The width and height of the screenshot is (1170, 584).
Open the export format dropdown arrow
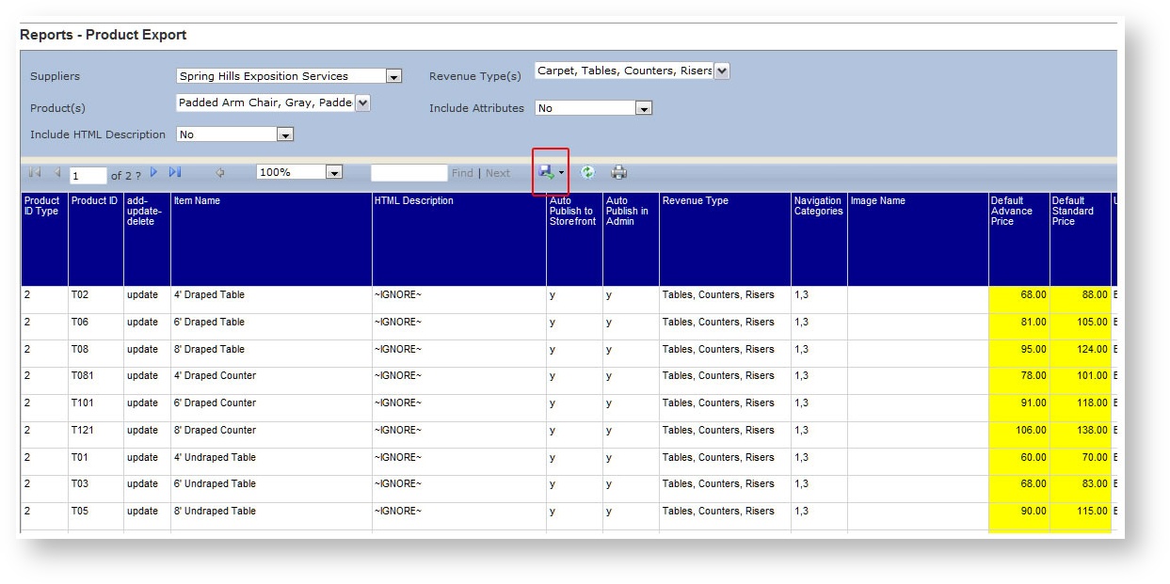(560, 172)
